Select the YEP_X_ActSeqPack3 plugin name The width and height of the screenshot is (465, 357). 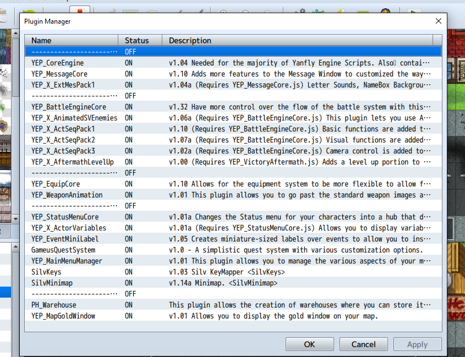pyautogui.click(x=63, y=151)
